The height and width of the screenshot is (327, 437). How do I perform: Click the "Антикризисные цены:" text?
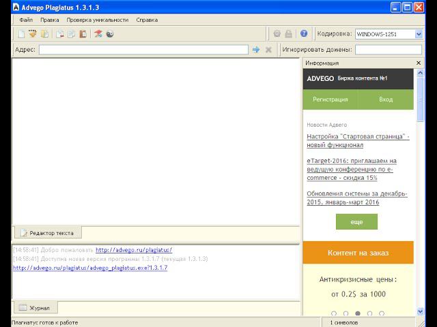click(358, 279)
